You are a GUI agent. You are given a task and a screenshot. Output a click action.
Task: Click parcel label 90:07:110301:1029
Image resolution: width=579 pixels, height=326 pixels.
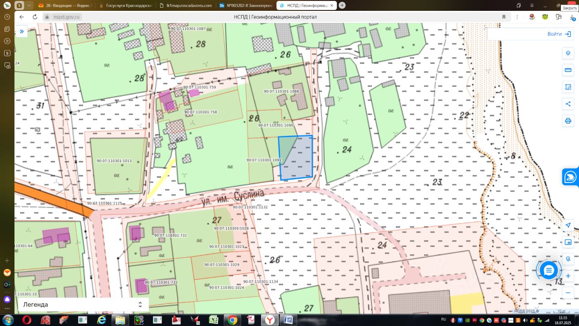click(x=222, y=265)
